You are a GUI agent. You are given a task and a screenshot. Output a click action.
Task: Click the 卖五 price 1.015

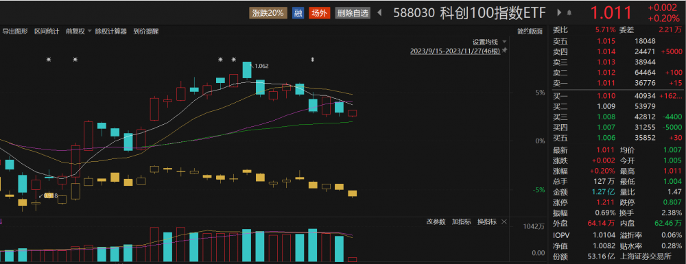(x=606, y=41)
